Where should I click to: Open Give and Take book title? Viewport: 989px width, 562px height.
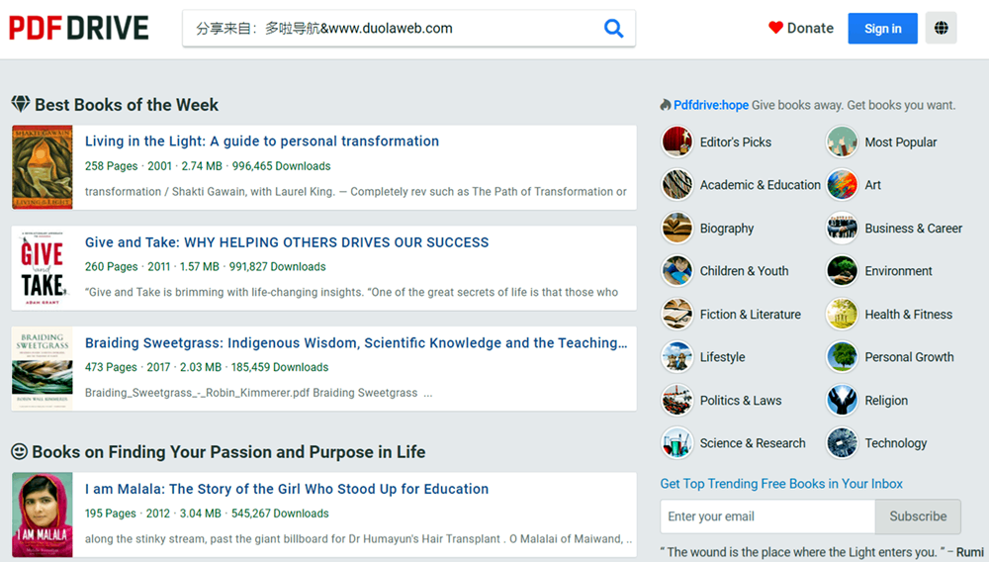point(287,242)
